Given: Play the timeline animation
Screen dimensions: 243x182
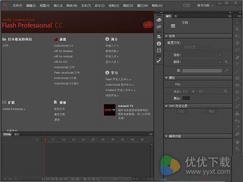Looking at the screenshot, I should 57,179.
